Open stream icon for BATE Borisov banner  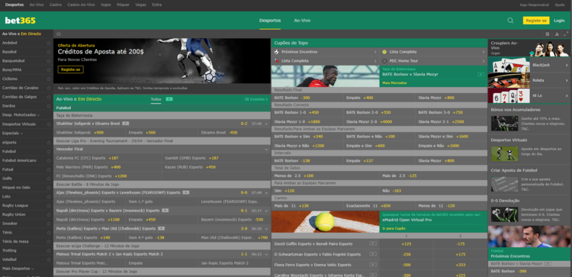[x=480, y=75]
